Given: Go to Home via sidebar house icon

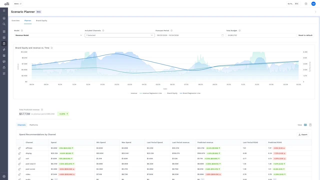Looking at the screenshot, I should click(x=4, y=18).
